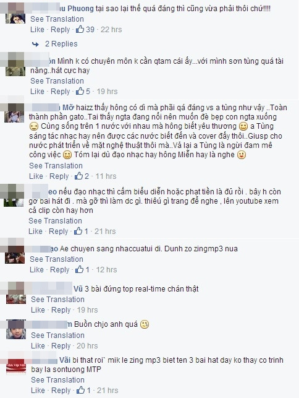Viewport: 299px width, 398px height.
Task: Click the thumbs-up icon on the 11 hrs comment
Action: pos(78,176)
